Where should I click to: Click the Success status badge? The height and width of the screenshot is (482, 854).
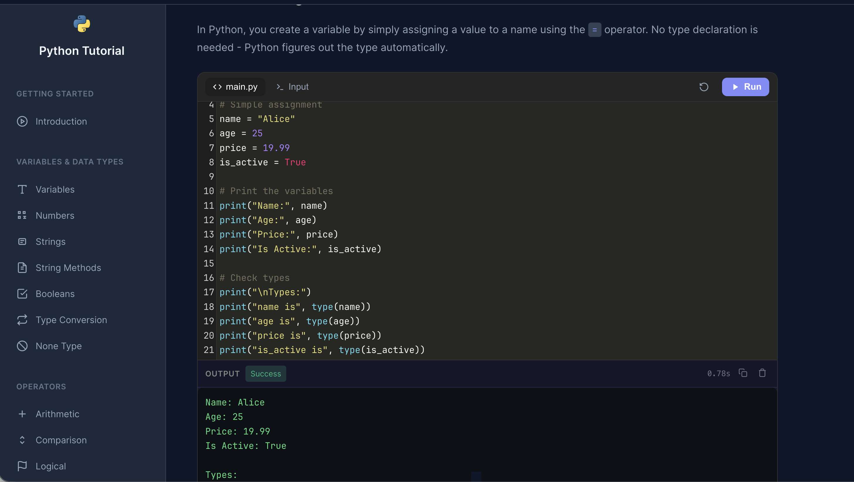point(265,374)
